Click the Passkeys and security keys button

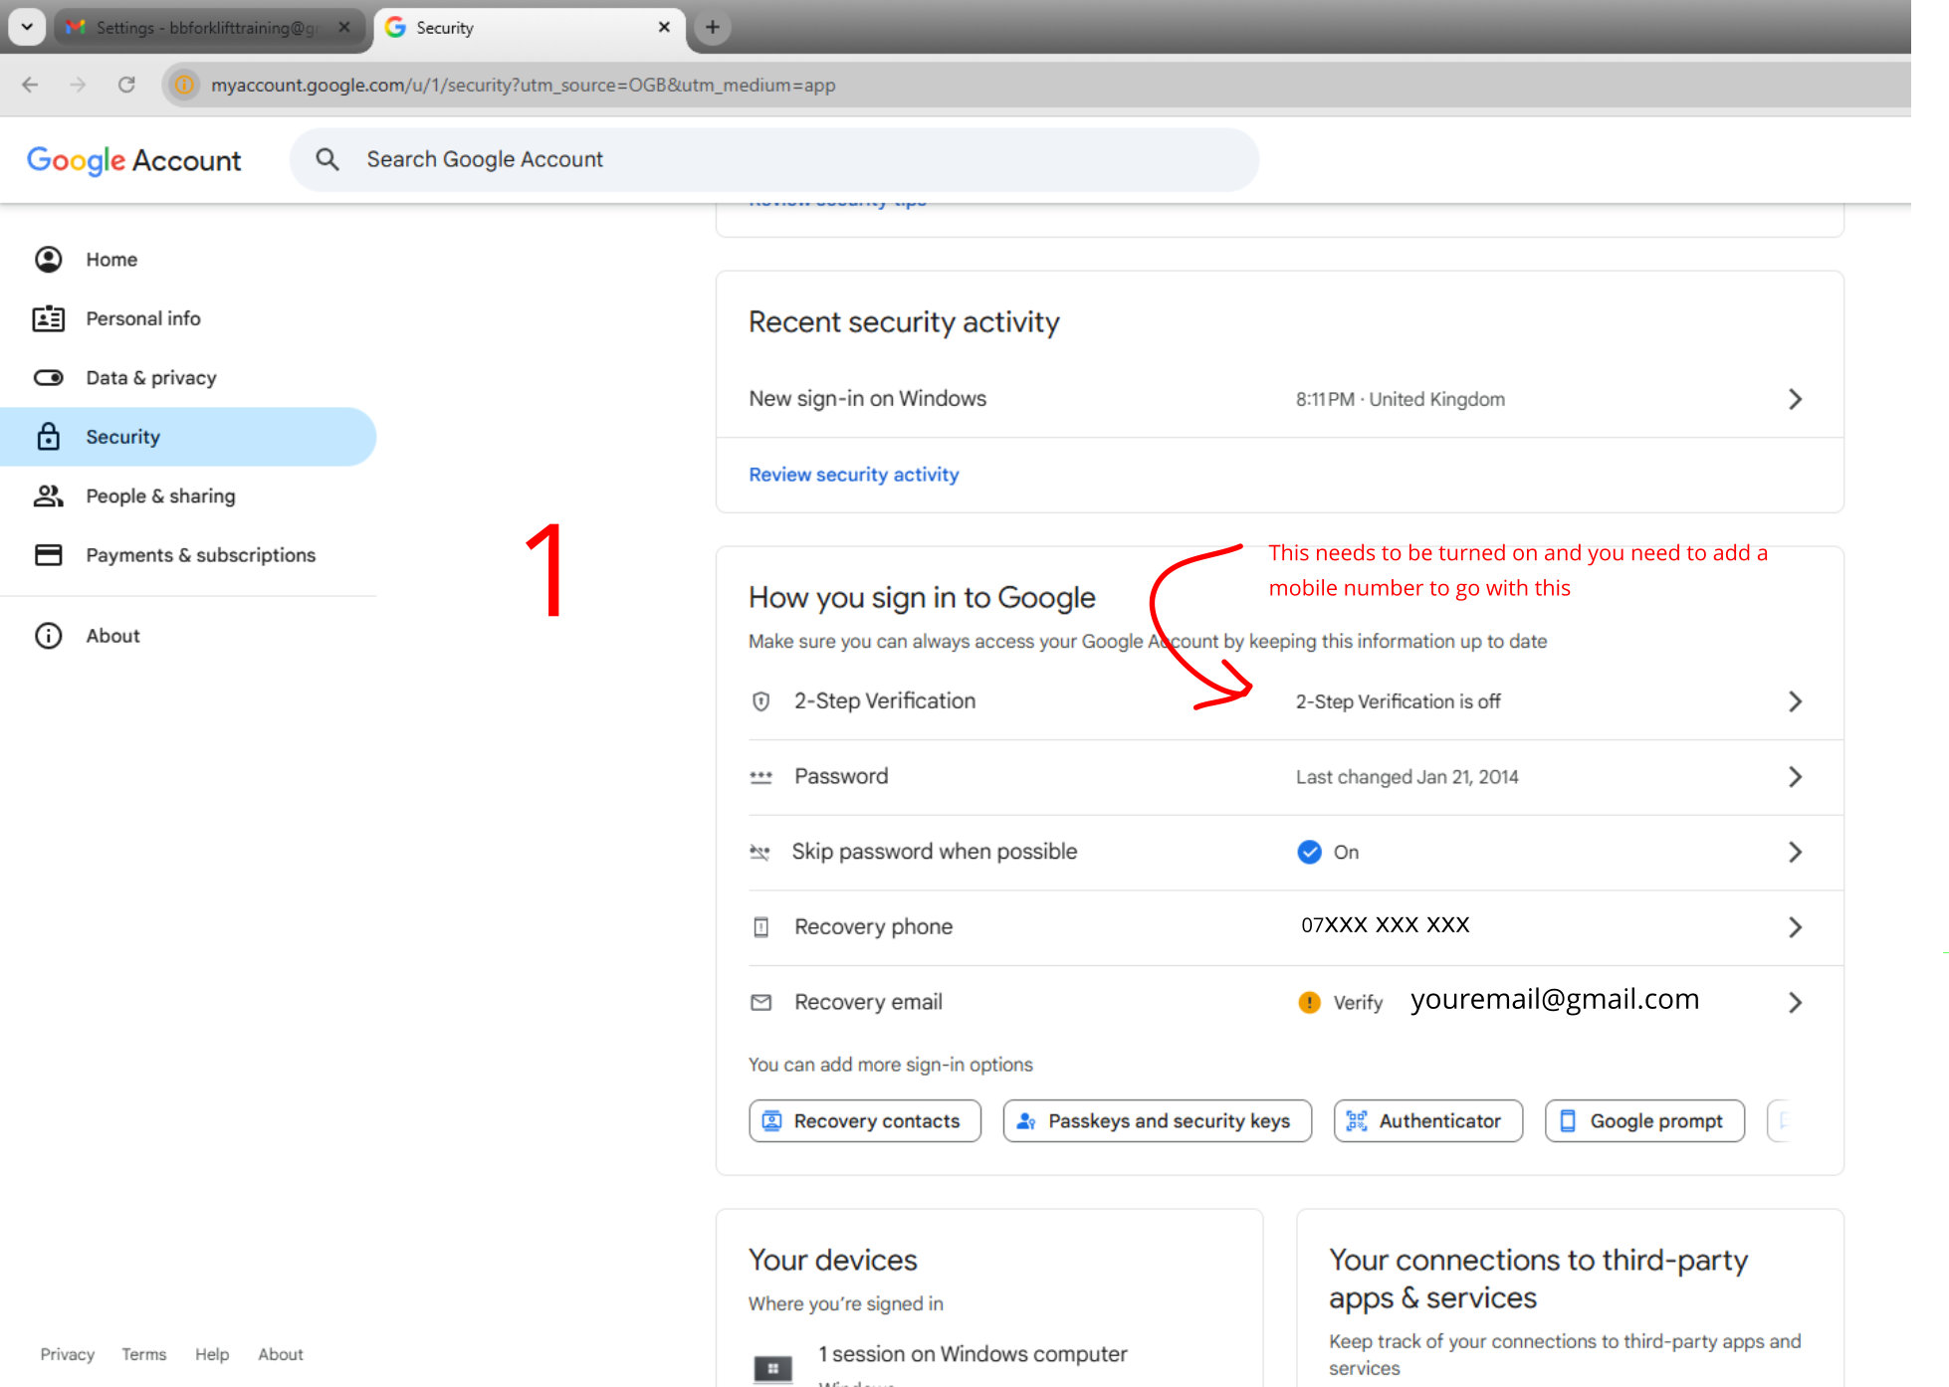tap(1156, 1121)
